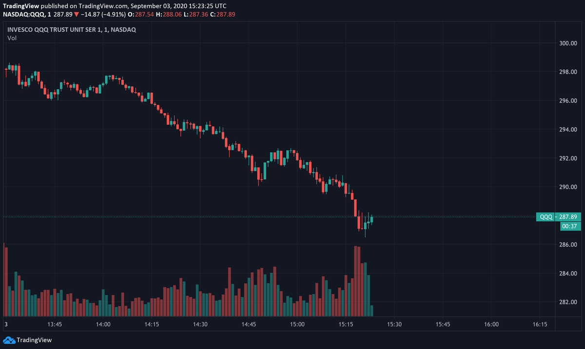Click the NASDAQ:QQQ symbol in header
Image resolution: width=585 pixels, height=349 pixels.
coord(24,14)
